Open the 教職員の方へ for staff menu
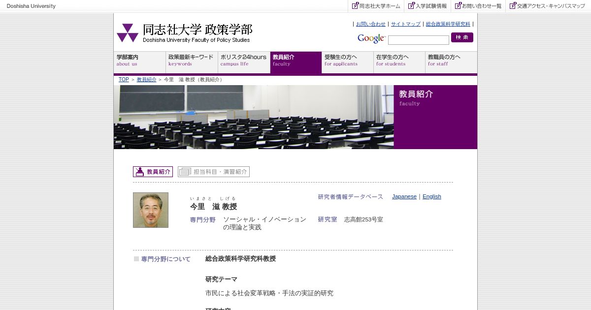This screenshot has width=591, height=310. pyautogui.click(x=451, y=62)
